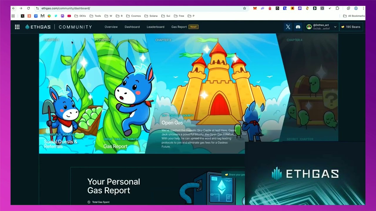
Task: Open the X bookmark icon
Action: (x=23, y=16)
